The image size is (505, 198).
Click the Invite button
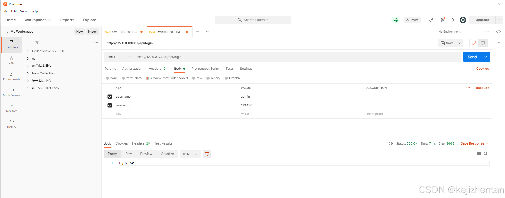click(412, 20)
